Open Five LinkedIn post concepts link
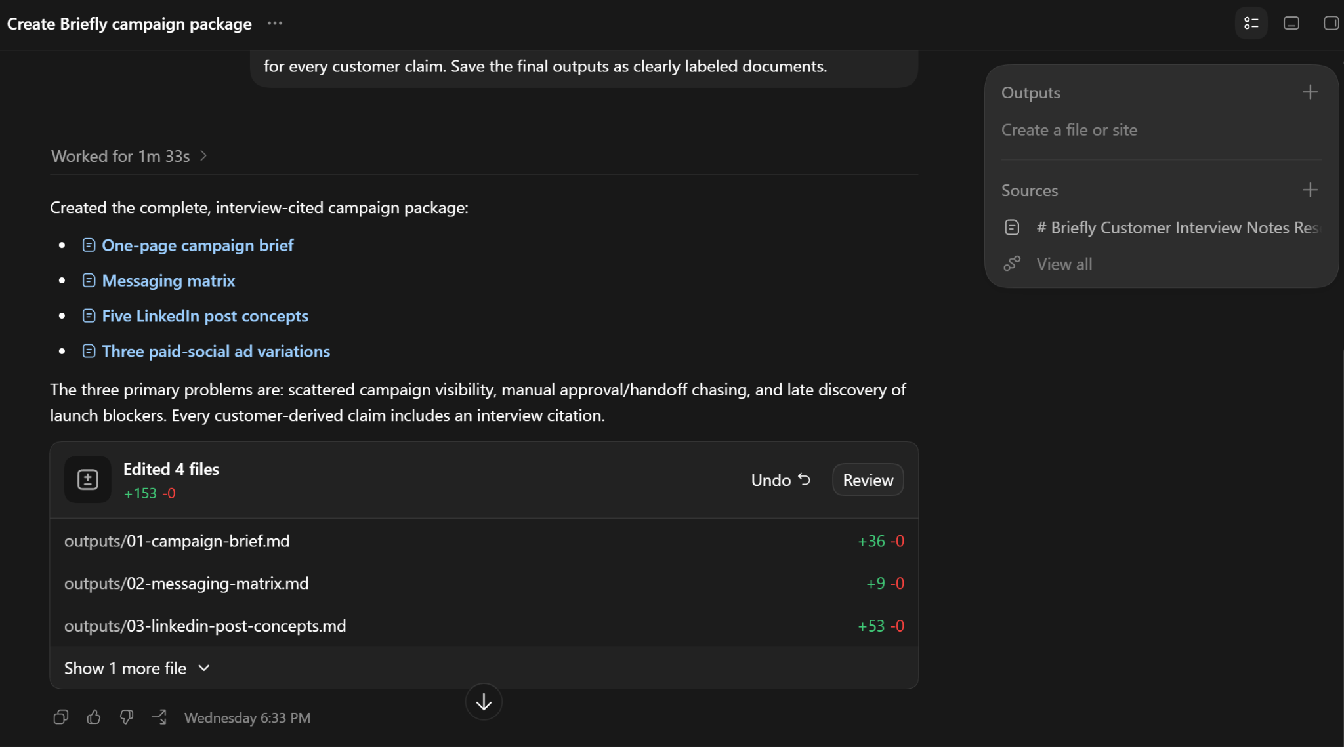Image resolution: width=1344 pixels, height=747 pixels. pyautogui.click(x=205, y=316)
